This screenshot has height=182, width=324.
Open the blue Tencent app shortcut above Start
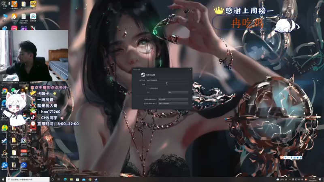point(4,165)
